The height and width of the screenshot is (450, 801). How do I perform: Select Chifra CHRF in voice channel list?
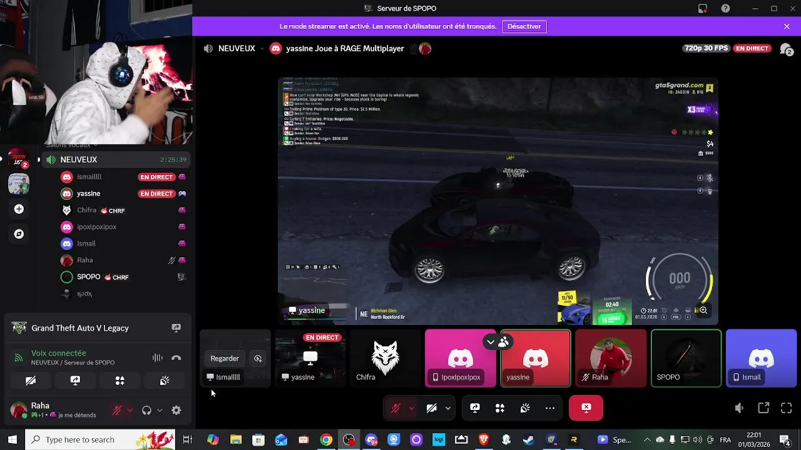click(x=124, y=211)
